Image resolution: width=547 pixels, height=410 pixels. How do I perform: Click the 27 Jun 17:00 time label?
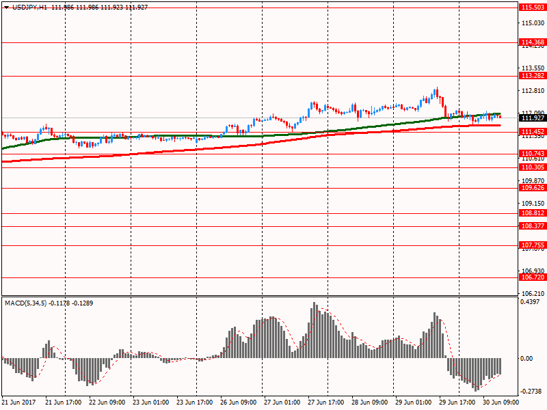click(x=326, y=402)
